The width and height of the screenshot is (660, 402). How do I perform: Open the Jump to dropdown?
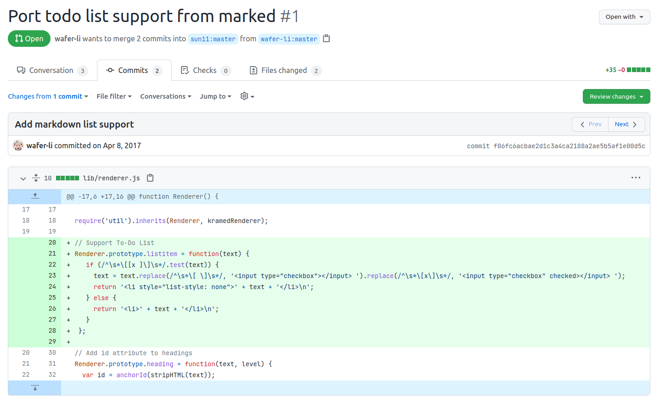(215, 96)
